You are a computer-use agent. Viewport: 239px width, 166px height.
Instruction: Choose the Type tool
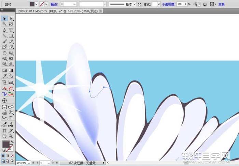(x=11, y=30)
